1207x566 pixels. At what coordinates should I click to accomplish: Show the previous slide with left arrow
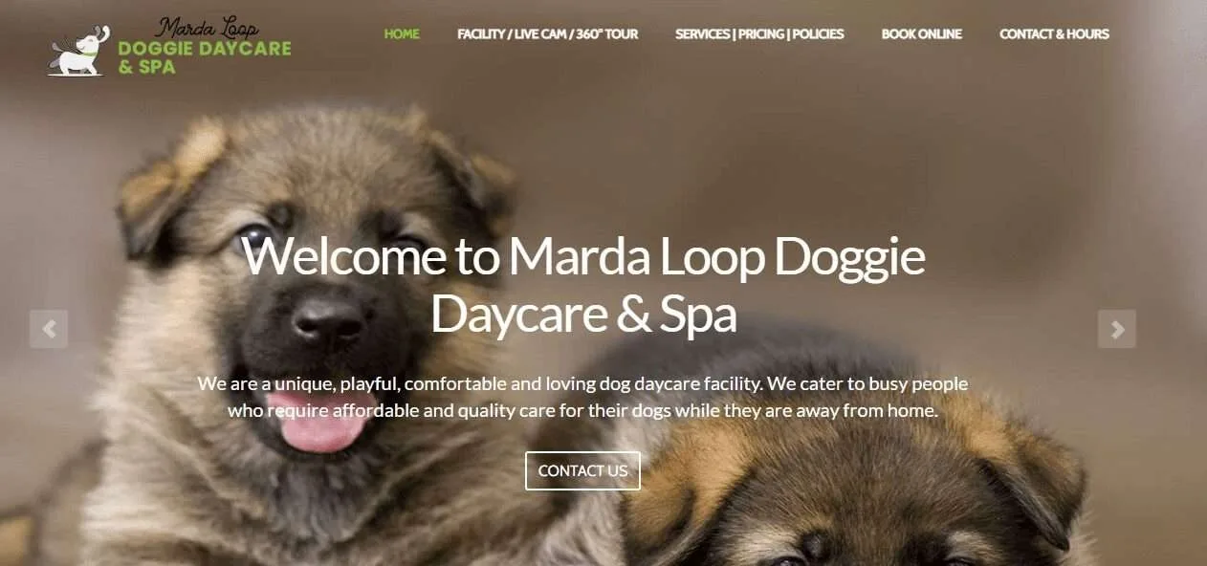(49, 329)
